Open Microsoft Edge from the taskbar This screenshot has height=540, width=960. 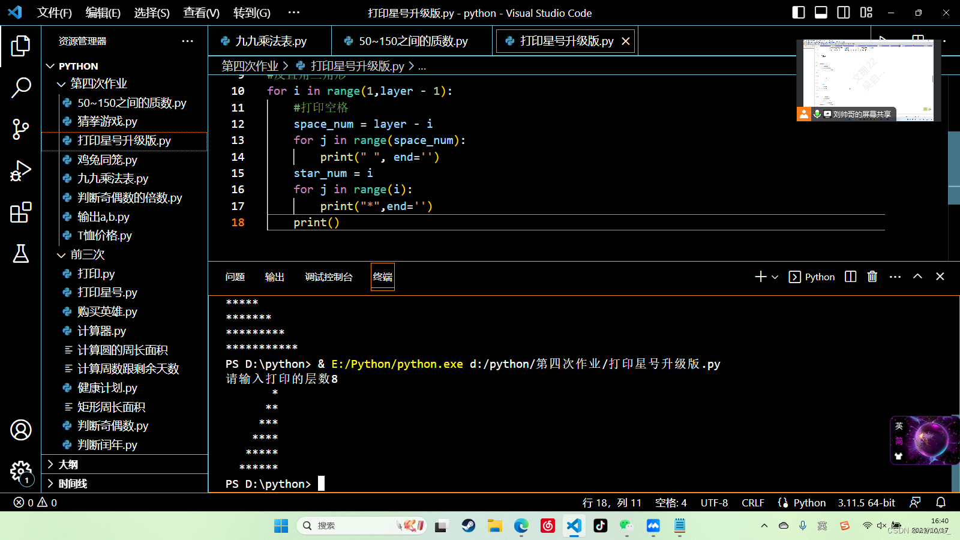pos(521,526)
